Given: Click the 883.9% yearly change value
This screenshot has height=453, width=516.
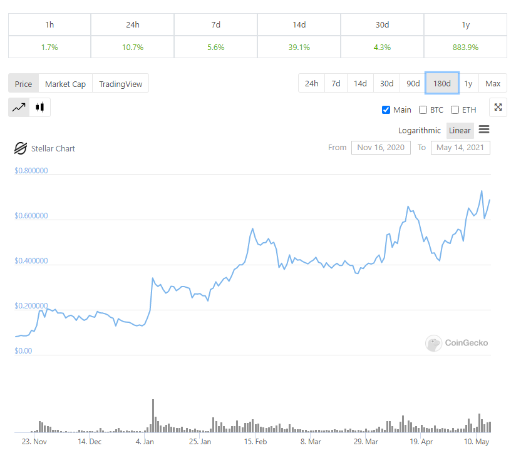Looking at the screenshot, I should click(x=465, y=48).
